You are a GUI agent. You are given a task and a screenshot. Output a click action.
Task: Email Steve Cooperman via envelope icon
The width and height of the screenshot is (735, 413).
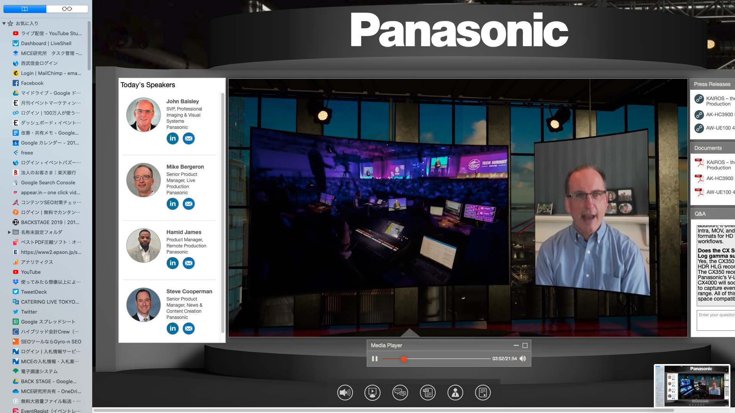pyautogui.click(x=189, y=328)
